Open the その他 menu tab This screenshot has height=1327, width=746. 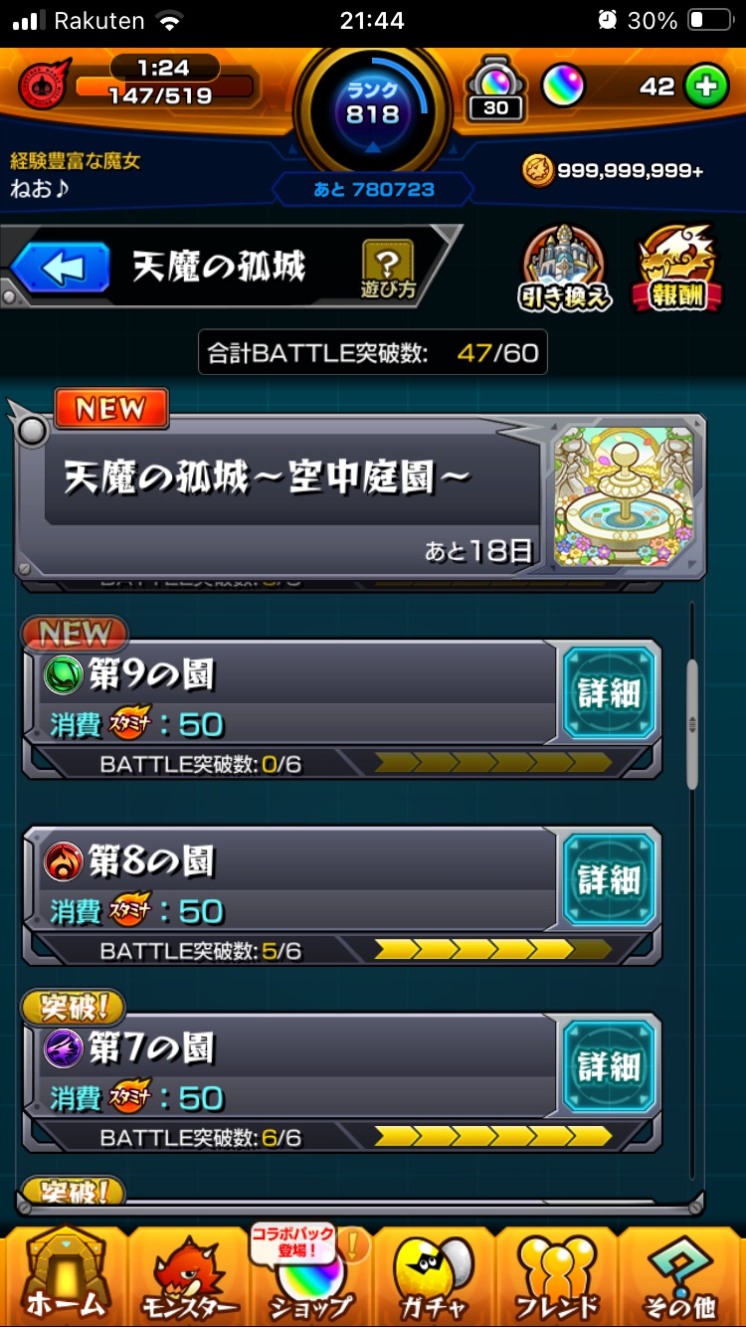[681, 1275]
